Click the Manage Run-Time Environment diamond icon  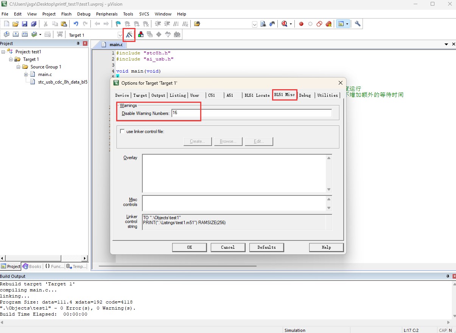[159, 34]
